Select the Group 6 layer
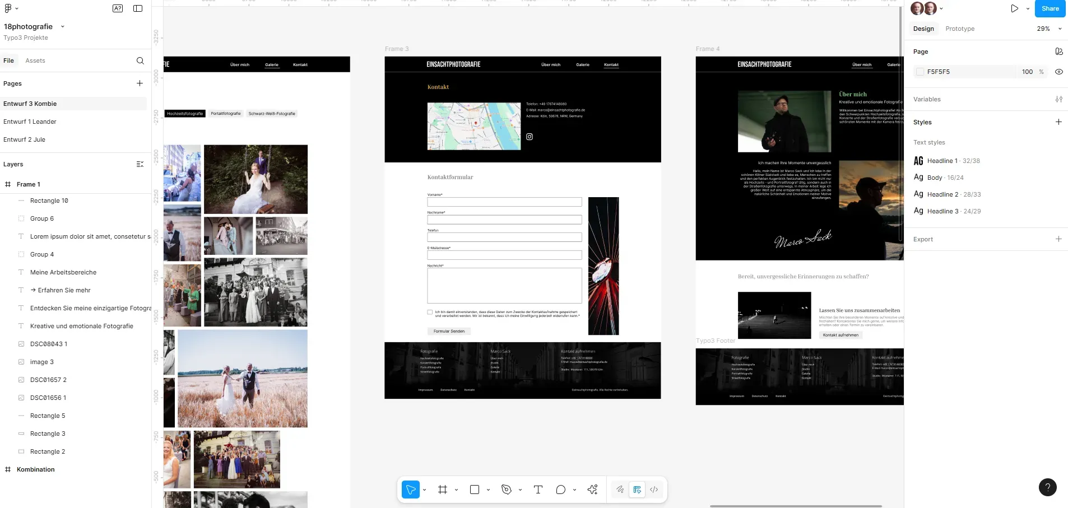The height and width of the screenshot is (508, 1068). [42, 218]
